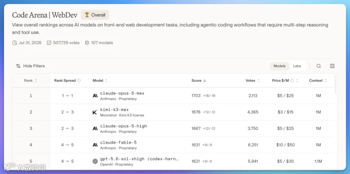This screenshot has height=174, width=350.
Task: Sort by the Score column arrow
Action: pyautogui.click(x=205, y=81)
